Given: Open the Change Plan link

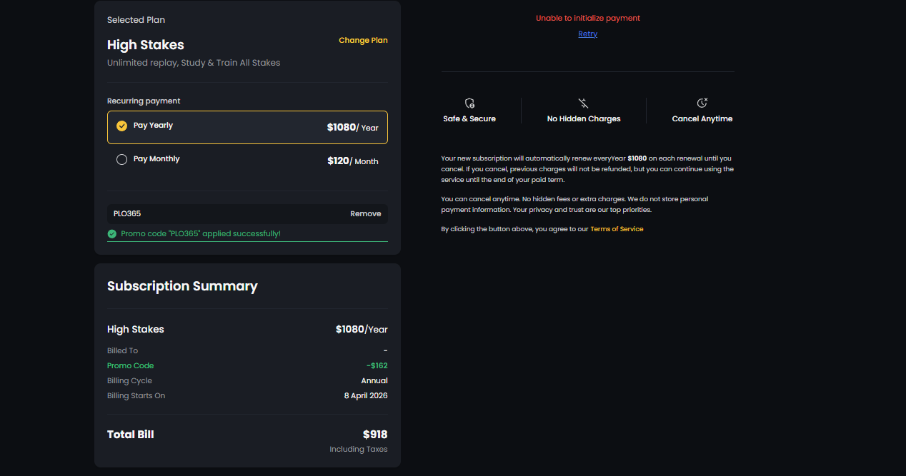Looking at the screenshot, I should 363,41.
